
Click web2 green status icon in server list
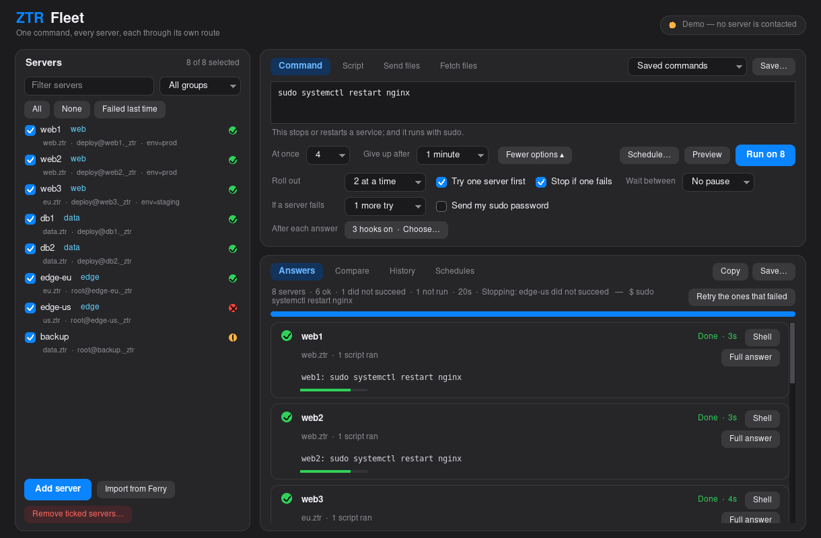pyautogui.click(x=233, y=160)
